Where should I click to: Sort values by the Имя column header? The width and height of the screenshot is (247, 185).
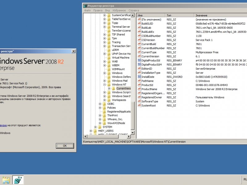click(151, 15)
